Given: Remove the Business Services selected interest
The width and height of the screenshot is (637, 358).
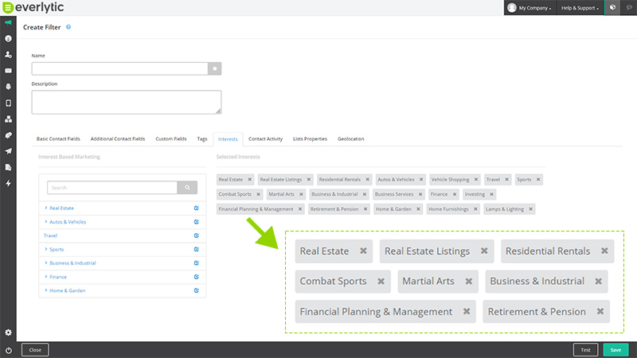Looking at the screenshot, I should tap(420, 194).
